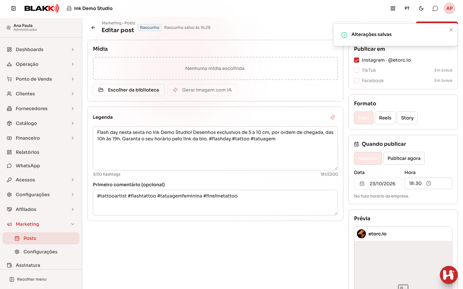Click the Marketing breadcrumb link
463x289 pixels.
click(111, 23)
